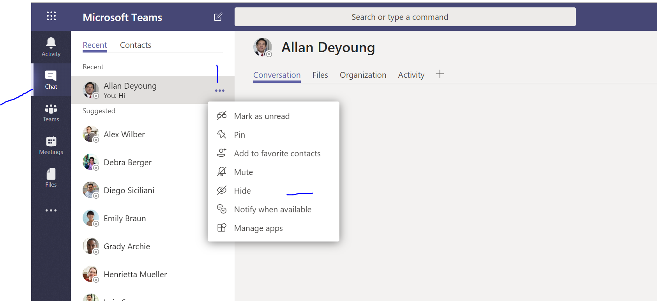
Task: Click the plus icon to add a tab
Action: [x=440, y=74]
